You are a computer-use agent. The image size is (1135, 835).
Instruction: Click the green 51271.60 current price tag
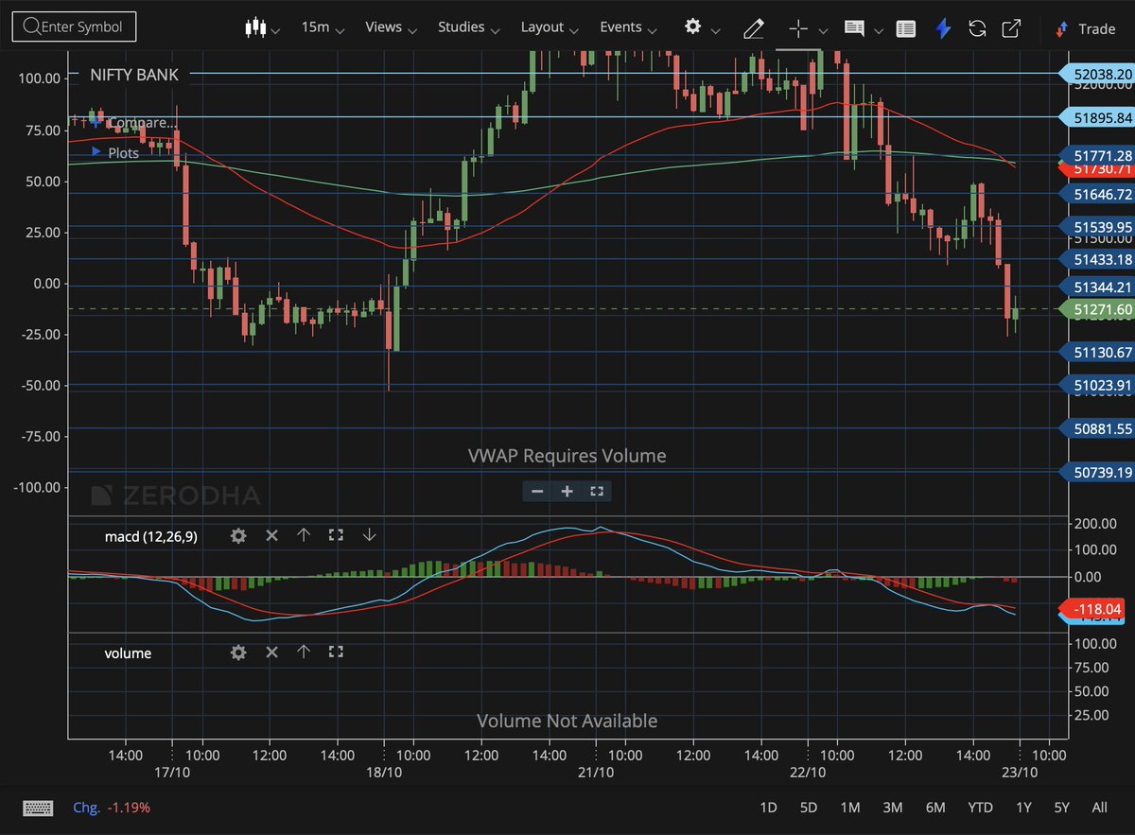point(1097,309)
